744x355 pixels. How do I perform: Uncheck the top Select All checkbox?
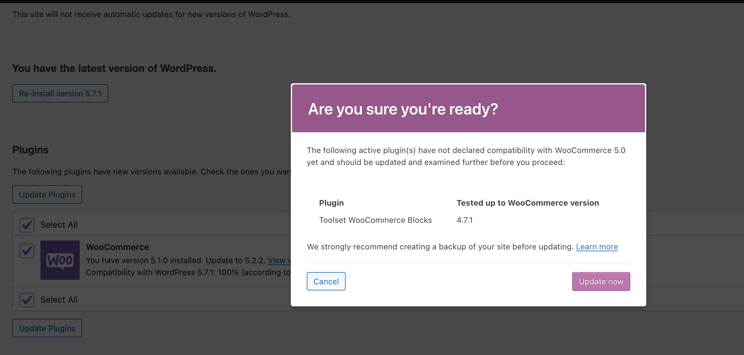point(27,225)
